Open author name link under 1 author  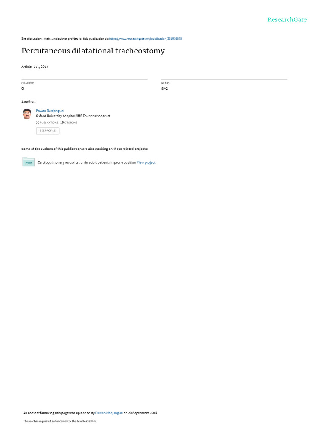50,111
